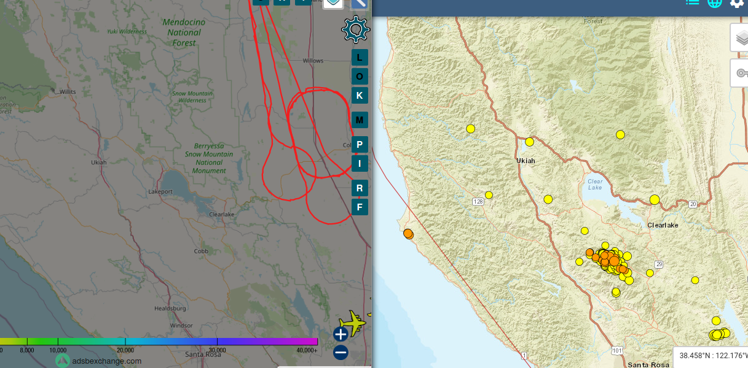Screen dimensions: 748x368
Task: Toggle the I button in flight tracker
Action: click(360, 163)
